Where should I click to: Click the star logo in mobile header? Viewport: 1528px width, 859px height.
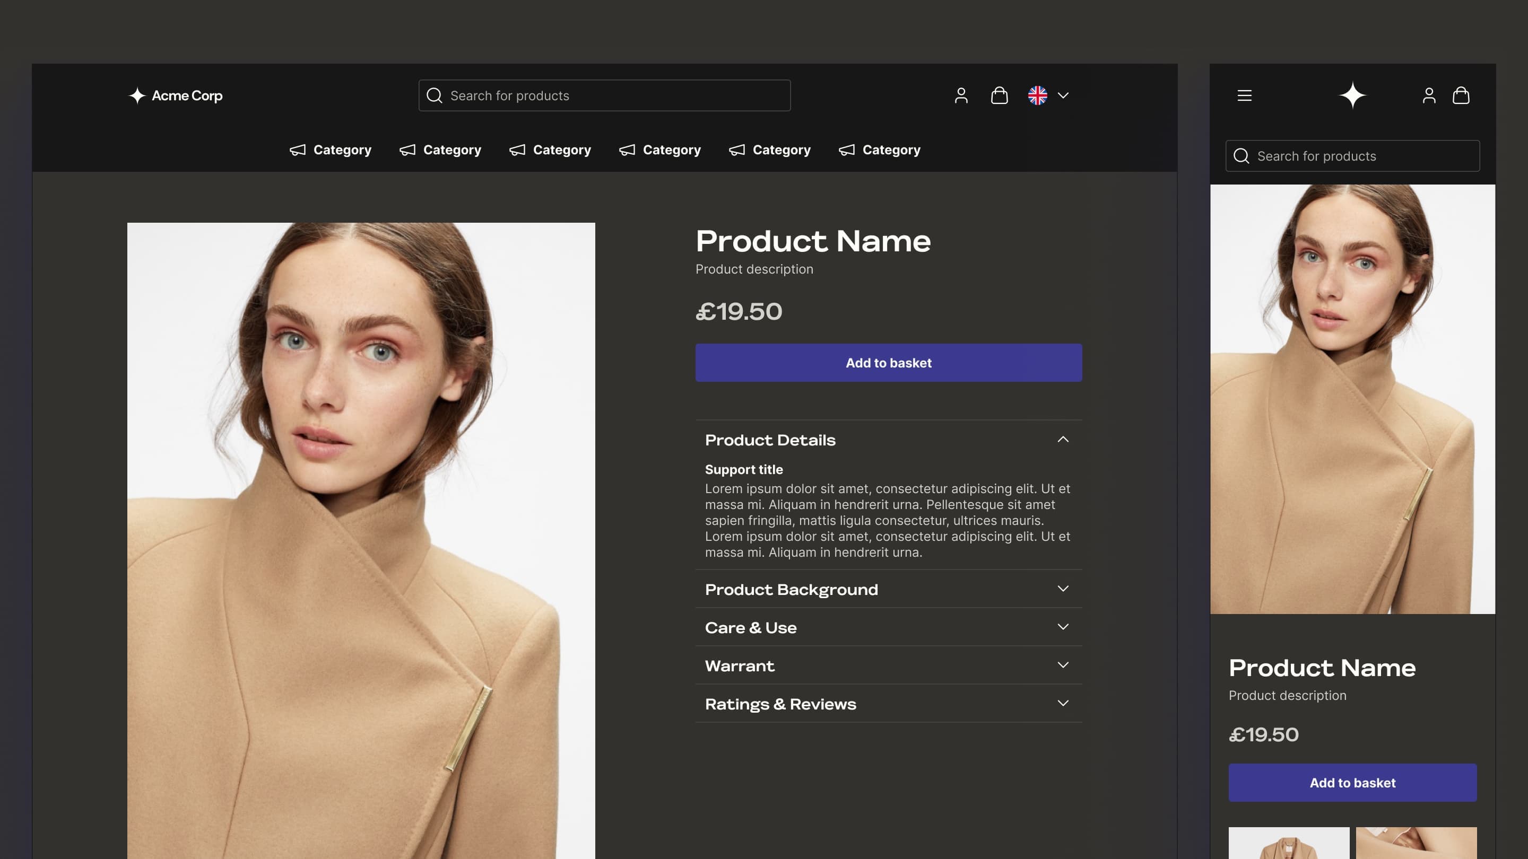click(1352, 95)
